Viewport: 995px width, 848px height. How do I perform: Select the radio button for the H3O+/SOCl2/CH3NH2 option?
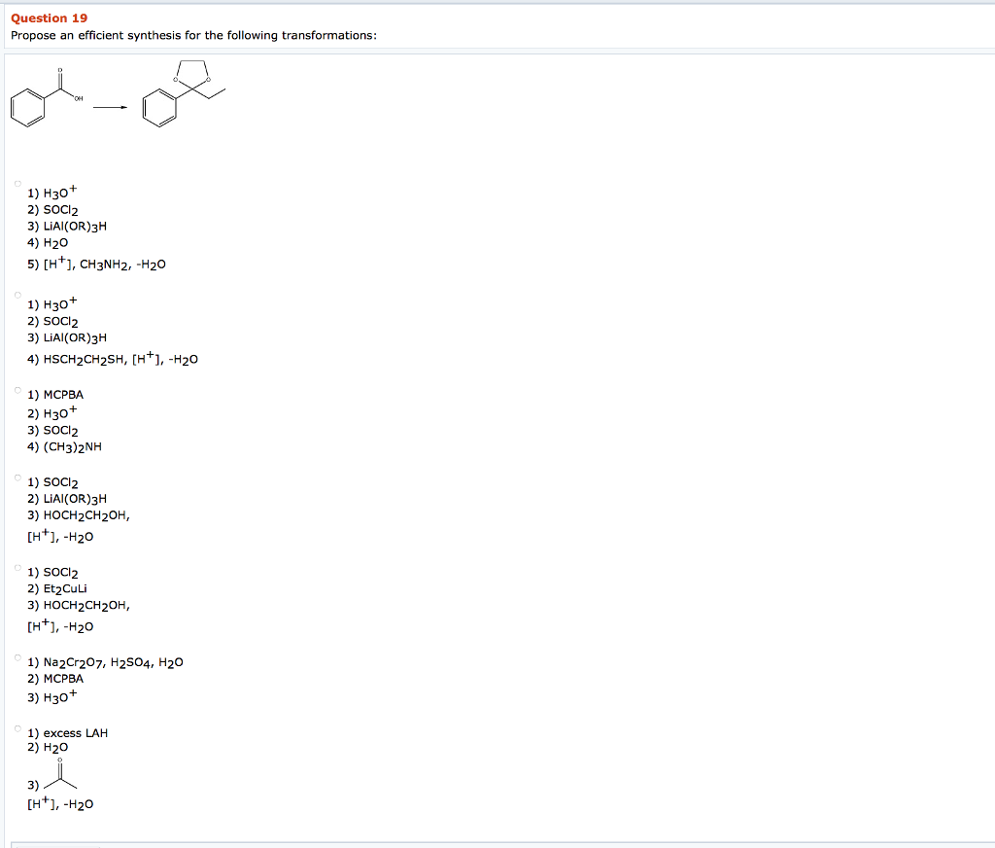pos(17,184)
